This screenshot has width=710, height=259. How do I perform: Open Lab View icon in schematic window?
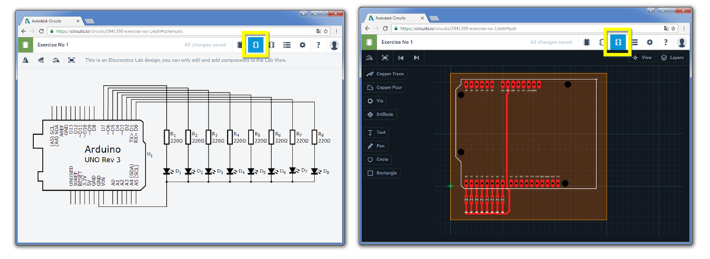coord(240,45)
